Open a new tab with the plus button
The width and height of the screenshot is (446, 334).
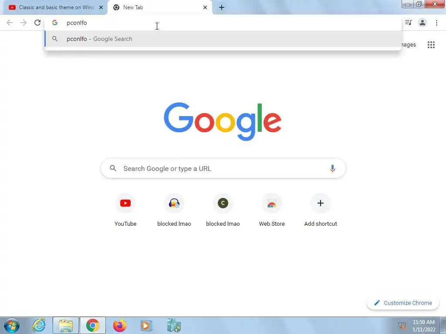click(222, 7)
